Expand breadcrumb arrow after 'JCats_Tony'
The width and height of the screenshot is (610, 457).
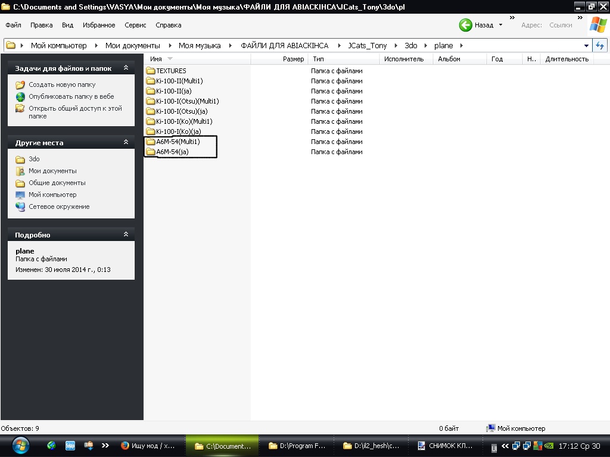tap(396, 45)
